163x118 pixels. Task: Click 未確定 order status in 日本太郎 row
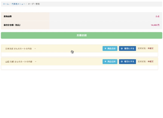pos(150,48)
